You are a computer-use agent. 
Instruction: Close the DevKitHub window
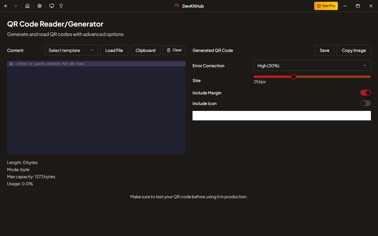[x=371, y=6]
